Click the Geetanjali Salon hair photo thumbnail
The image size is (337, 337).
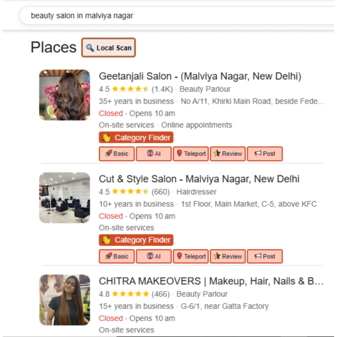(x=65, y=95)
